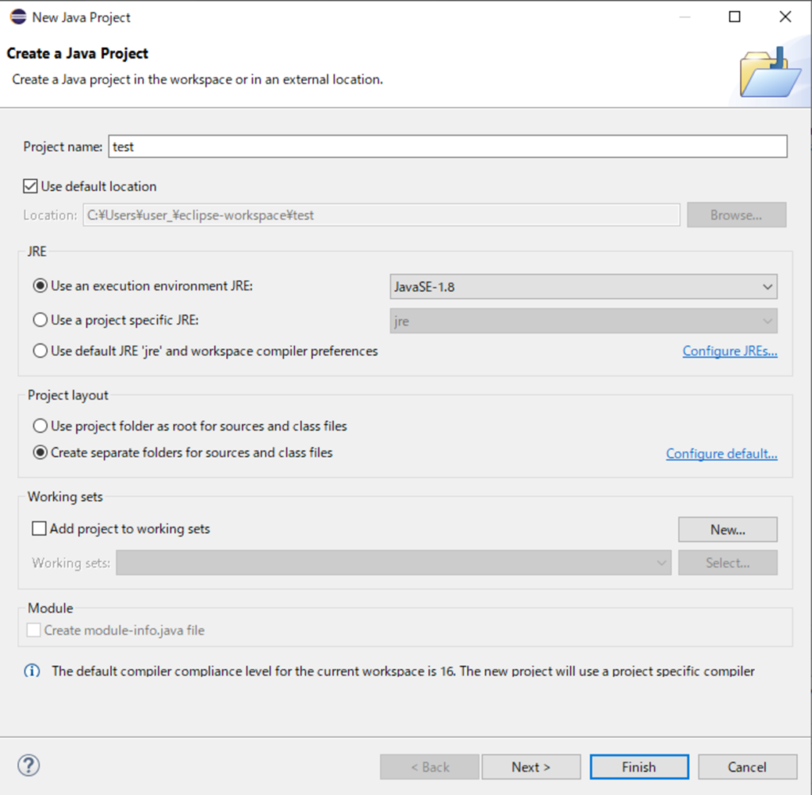Click the compiler compliance level message text
Viewport: 812px width, 795px height.
(403, 671)
